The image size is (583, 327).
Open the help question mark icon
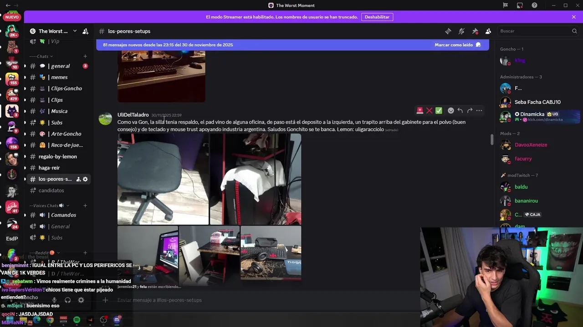pyautogui.click(x=534, y=5)
